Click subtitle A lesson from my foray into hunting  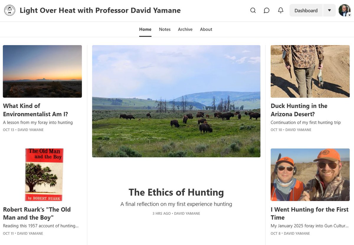pyautogui.click(x=38, y=122)
